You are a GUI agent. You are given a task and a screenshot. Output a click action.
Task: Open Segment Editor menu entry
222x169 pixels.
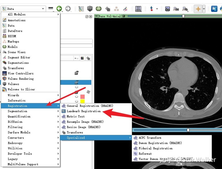31,57
